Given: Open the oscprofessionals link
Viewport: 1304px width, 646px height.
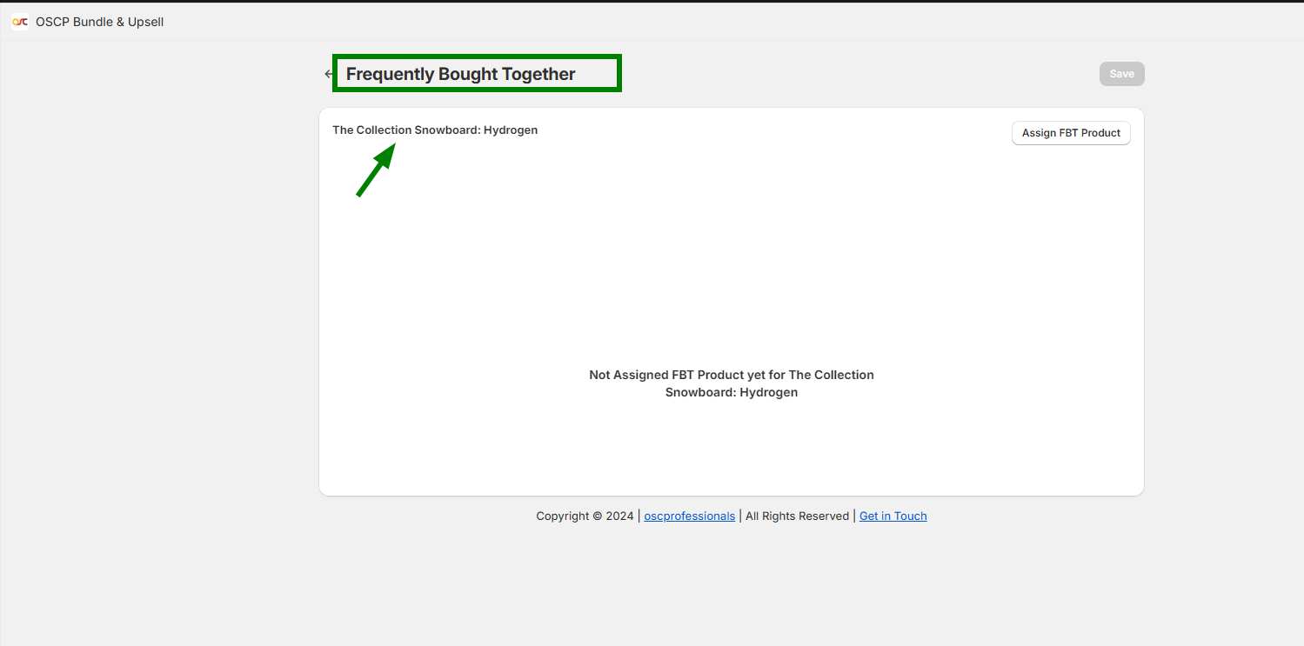Looking at the screenshot, I should pos(689,516).
